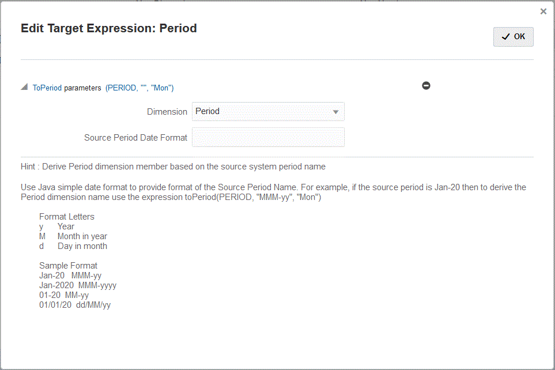Confirm the expression with OK
Image resolution: width=555 pixels, height=370 pixels.
[x=513, y=36]
